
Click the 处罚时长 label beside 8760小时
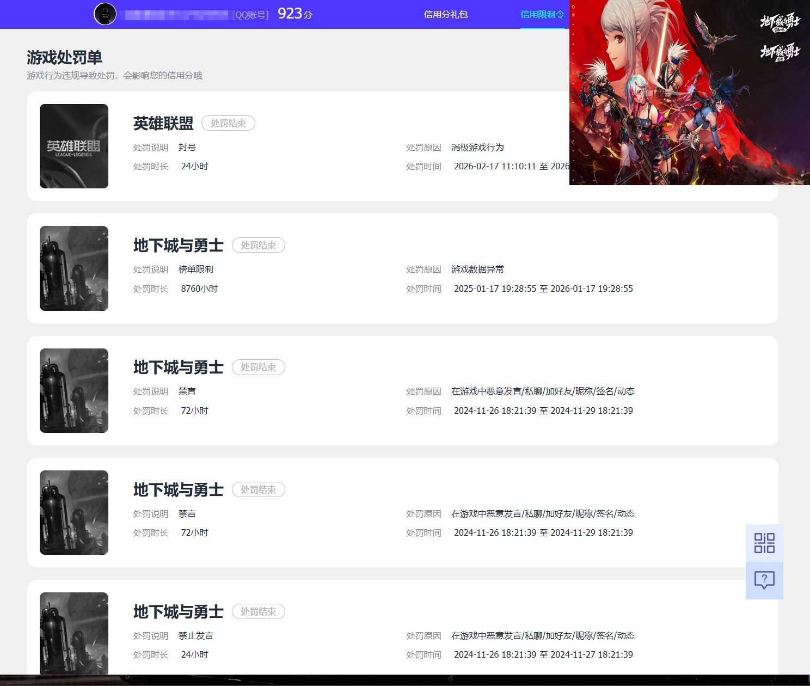coord(151,289)
